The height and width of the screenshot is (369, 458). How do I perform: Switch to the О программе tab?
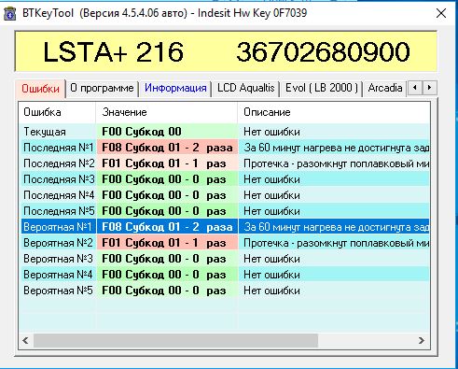pyautogui.click(x=102, y=88)
